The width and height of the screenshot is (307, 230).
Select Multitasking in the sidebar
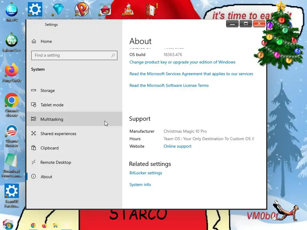tap(74, 119)
